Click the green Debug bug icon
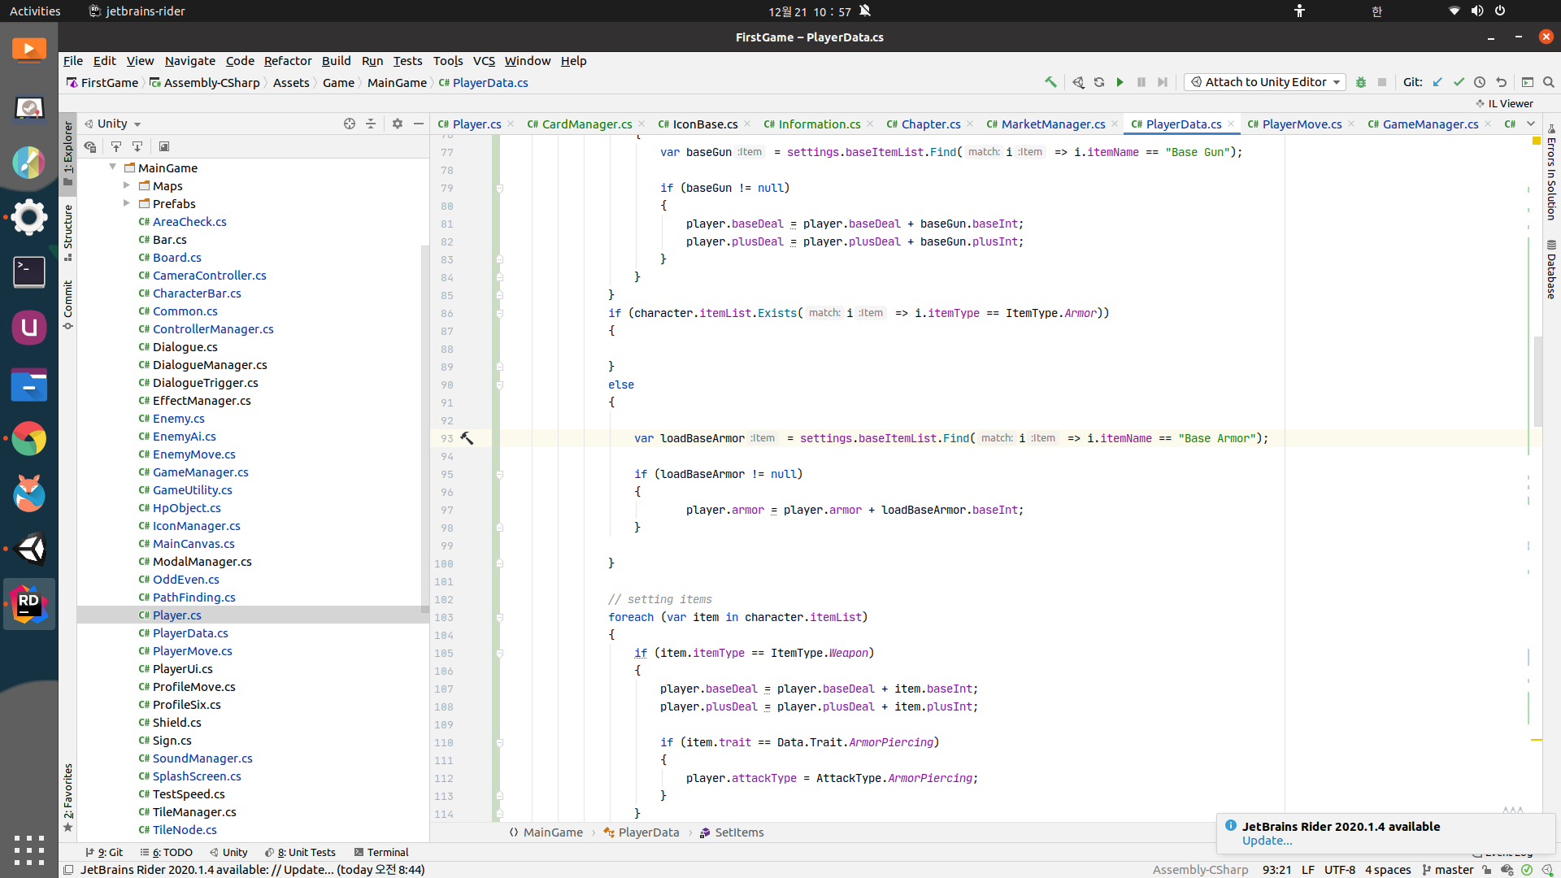The width and height of the screenshot is (1561, 878). pyautogui.click(x=1360, y=82)
